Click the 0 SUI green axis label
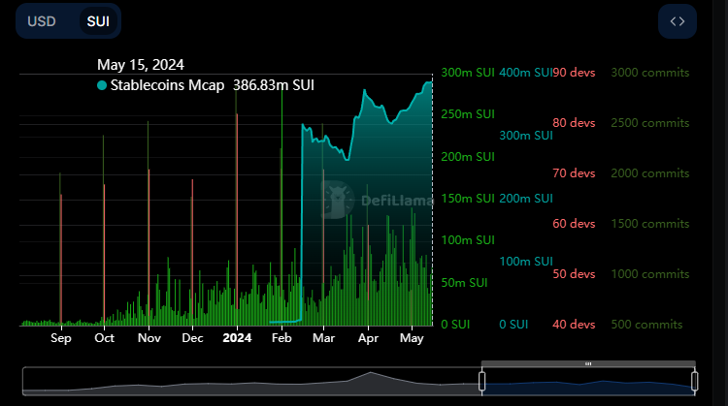This screenshot has width=728, height=406. tap(457, 324)
